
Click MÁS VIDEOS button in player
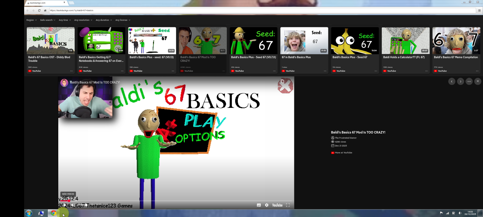[68, 194]
